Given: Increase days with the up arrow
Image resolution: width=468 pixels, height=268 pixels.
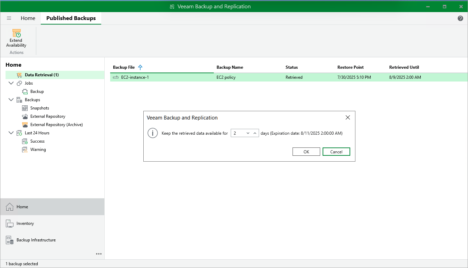Looking at the screenshot, I should 255,133.
